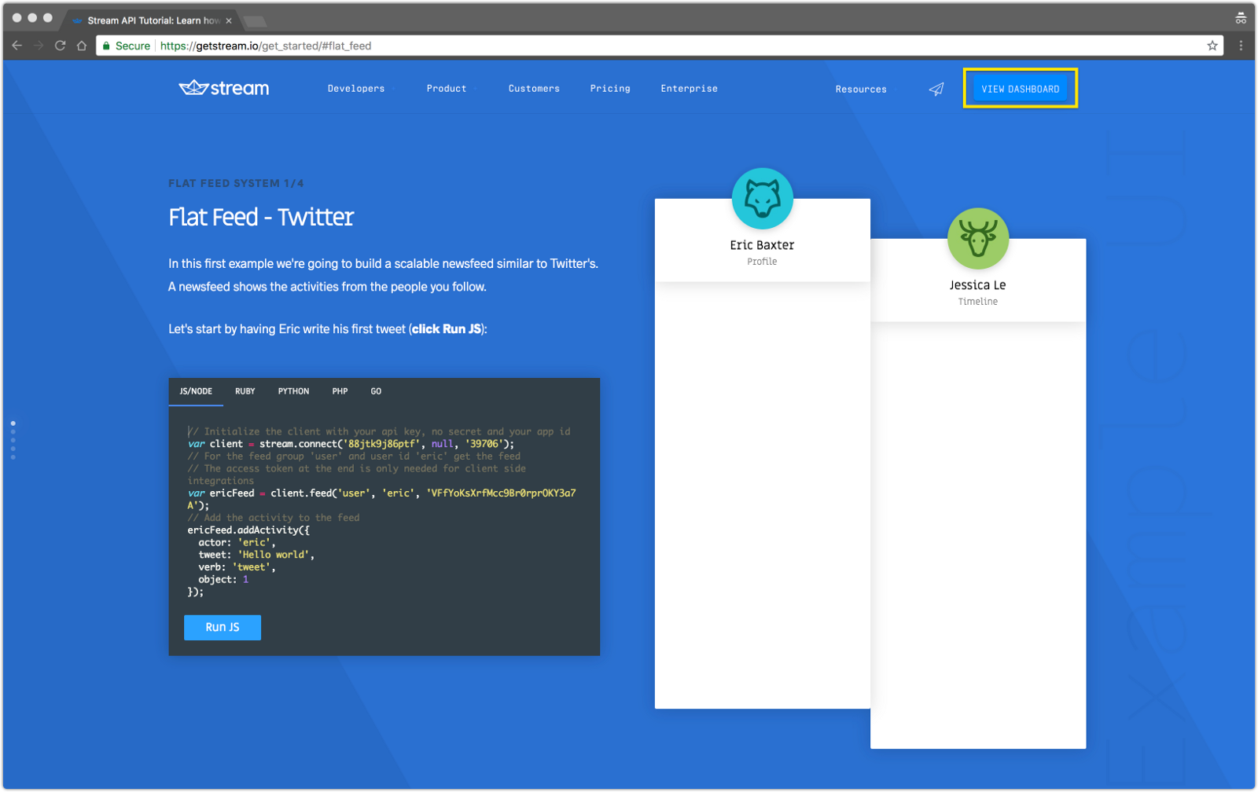Open the Pricing page link

[x=610, y=89]
